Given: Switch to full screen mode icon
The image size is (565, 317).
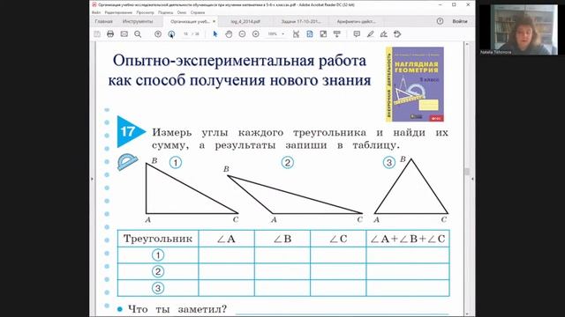Looking at the screenshot, I should [x=323, y=34].
